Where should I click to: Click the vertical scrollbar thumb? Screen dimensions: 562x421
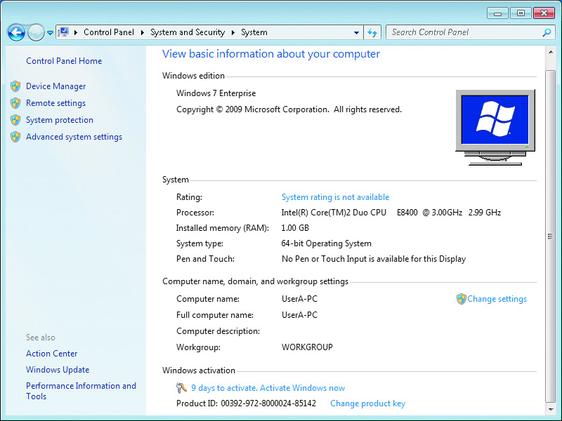click(550, 236)
